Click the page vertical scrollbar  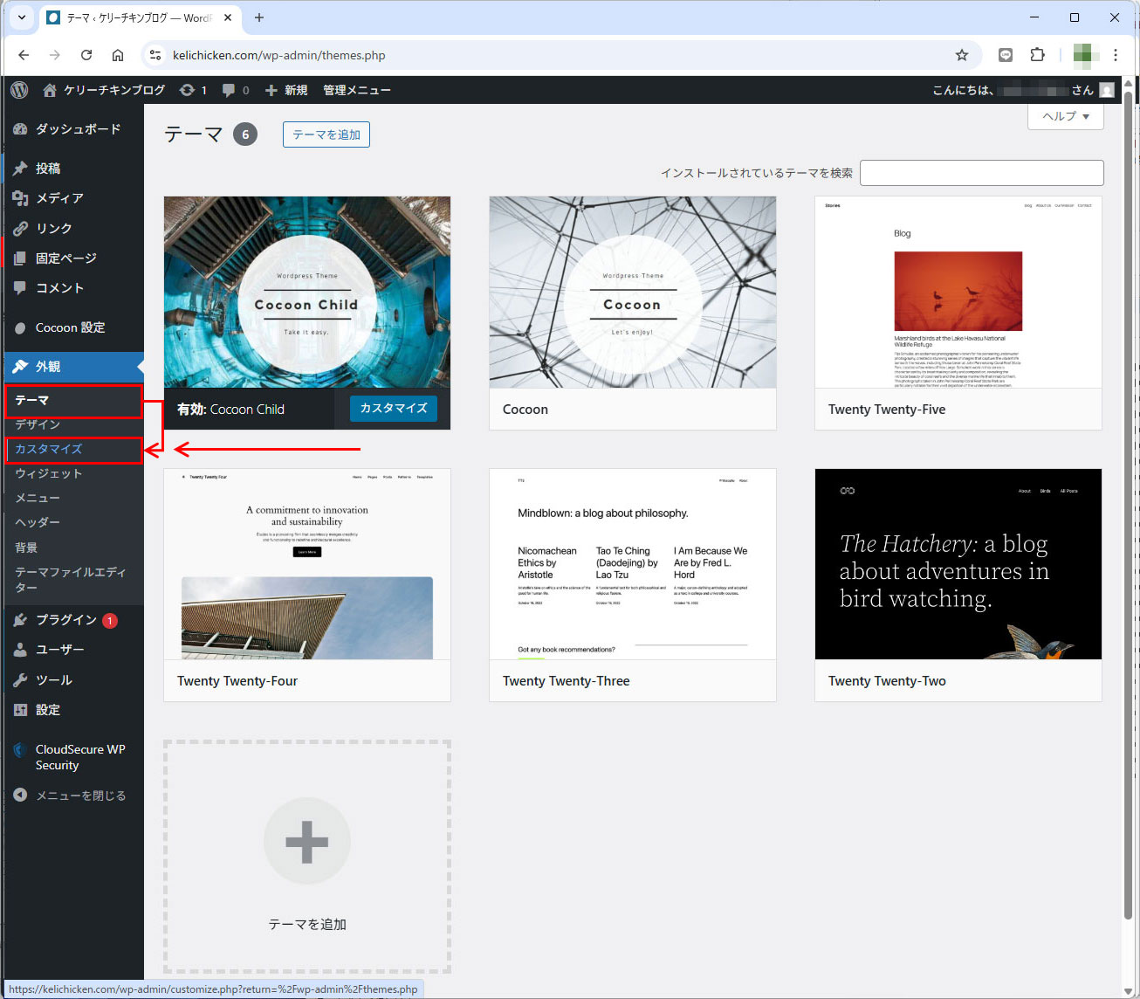pyautogui.click(x=1127, y=506)
